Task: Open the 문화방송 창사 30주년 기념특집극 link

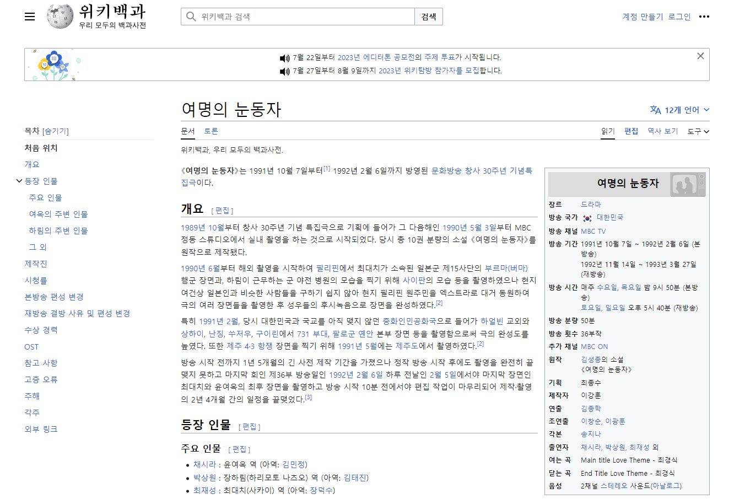Action: pos(482,171)
